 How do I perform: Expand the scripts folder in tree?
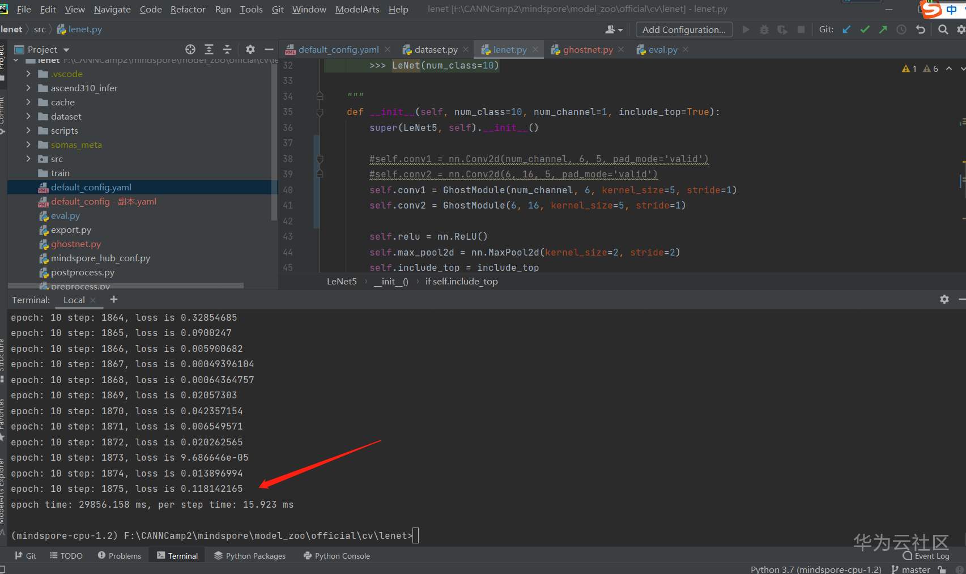[28, 130]
